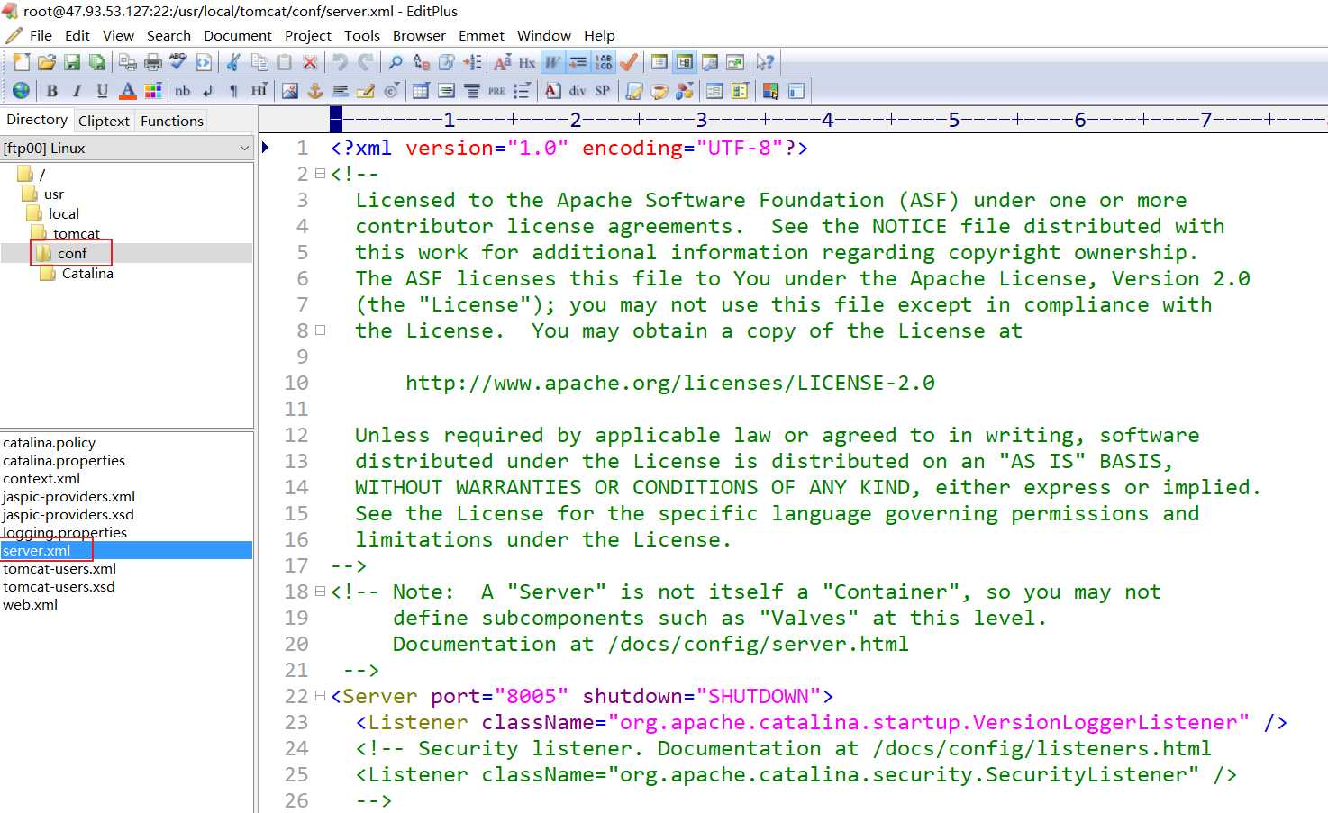Open the Heading HI dropdown button
Viewport: 1328px width, 813px height.
259,90
